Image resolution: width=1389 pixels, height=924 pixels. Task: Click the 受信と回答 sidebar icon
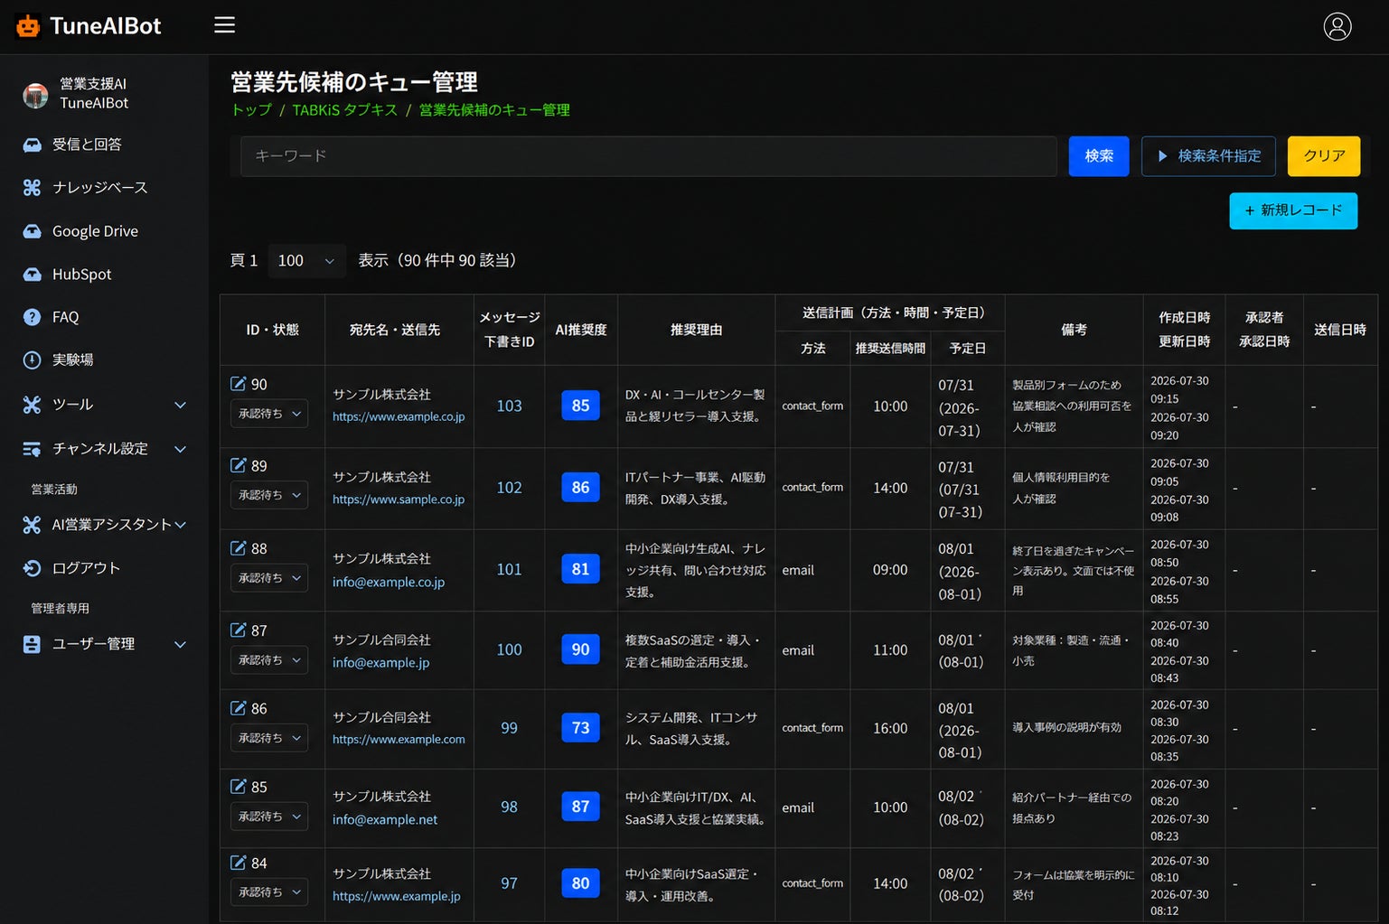point(32,145)
